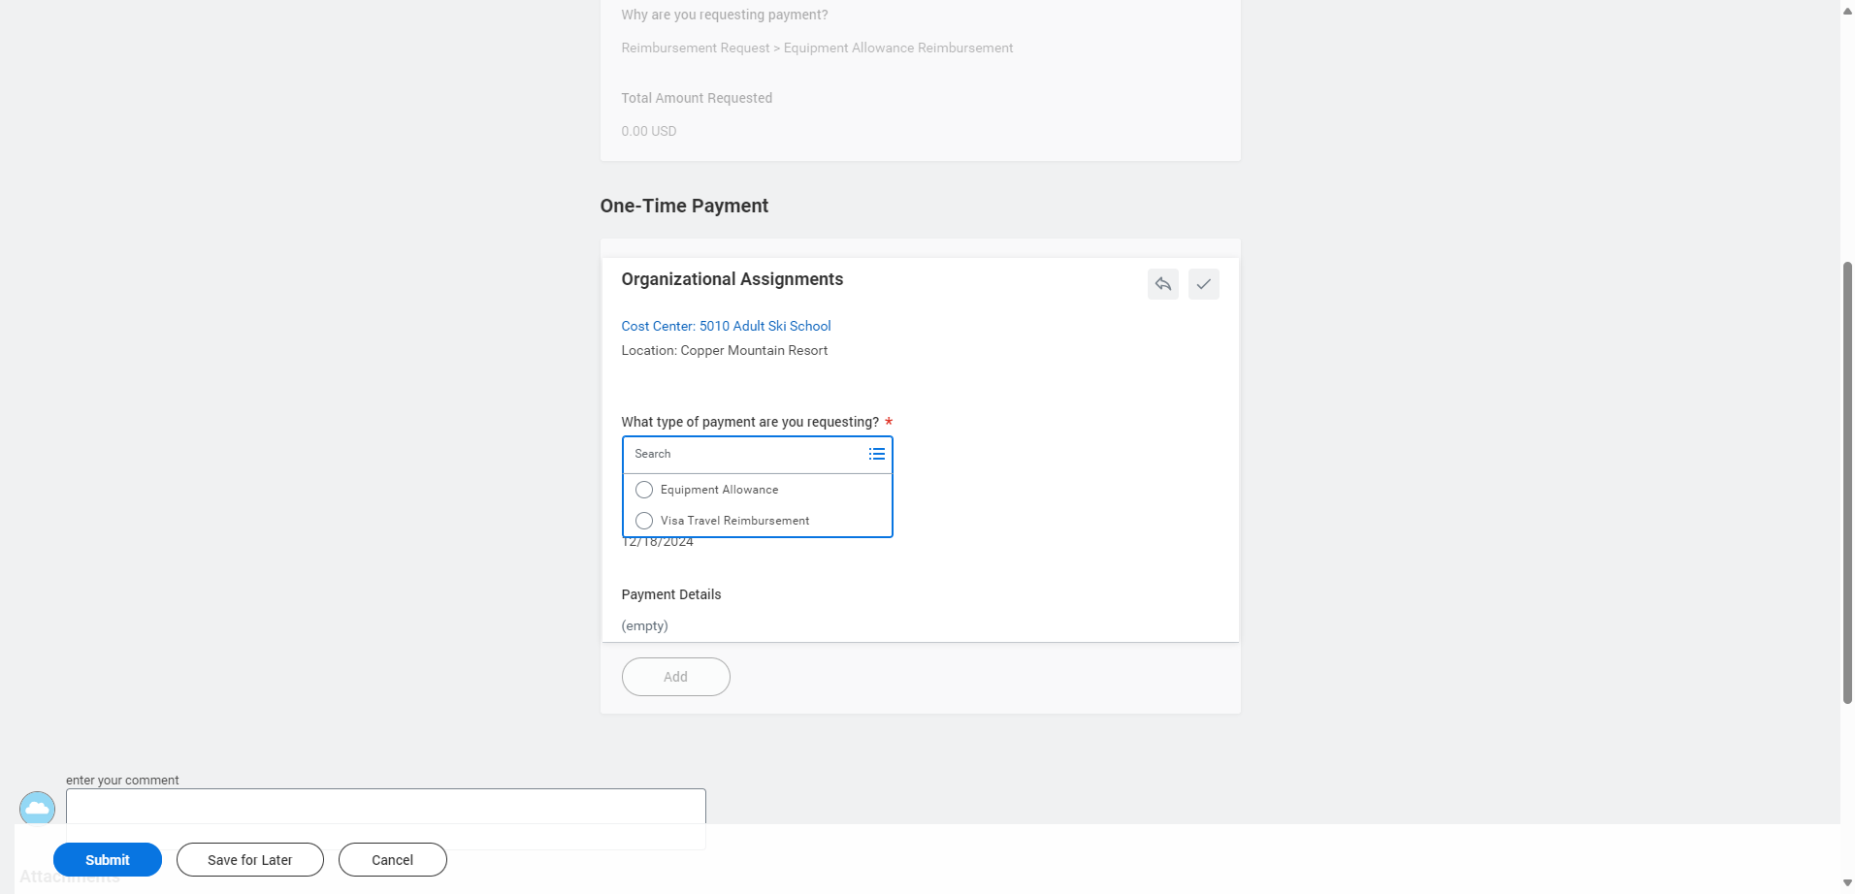The height and width of the screenshot is (894, 1855).
Task: Click the 'One-Time Payment' heading
Action: point(684,206)
